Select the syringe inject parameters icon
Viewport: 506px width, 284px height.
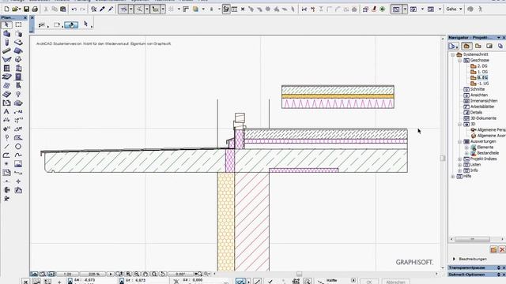click(111, 9)
